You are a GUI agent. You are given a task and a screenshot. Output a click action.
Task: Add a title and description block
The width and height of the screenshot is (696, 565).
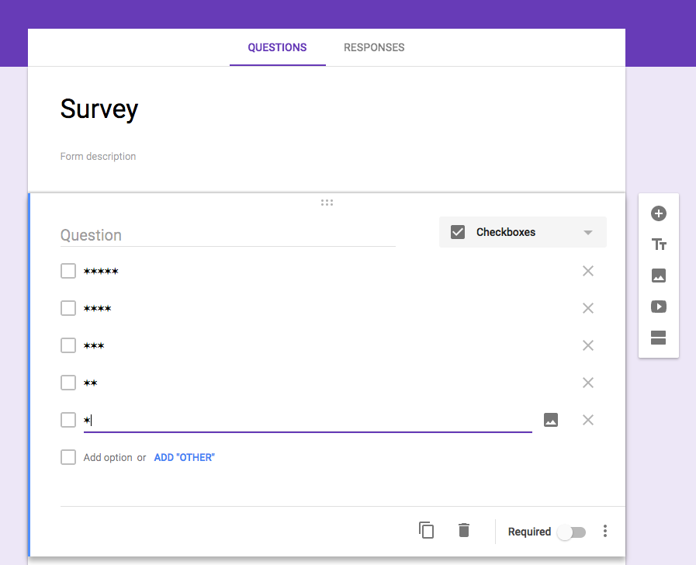click(658, 244)
